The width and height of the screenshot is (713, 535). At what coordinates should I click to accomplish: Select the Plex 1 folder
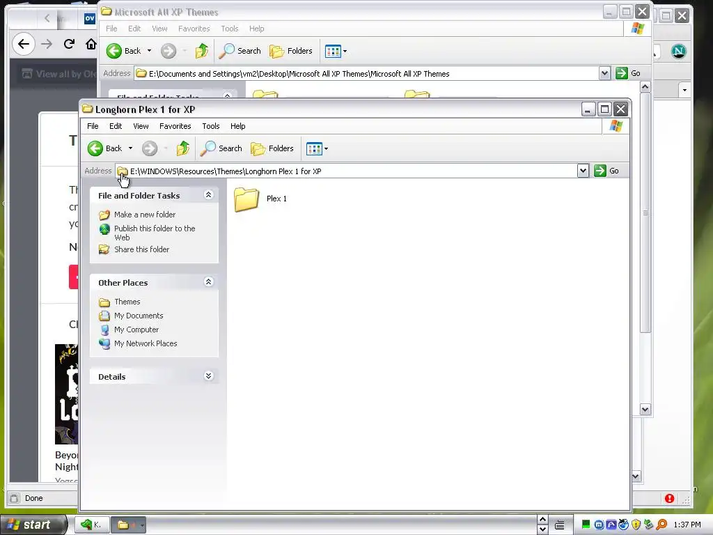click(260, 199)
